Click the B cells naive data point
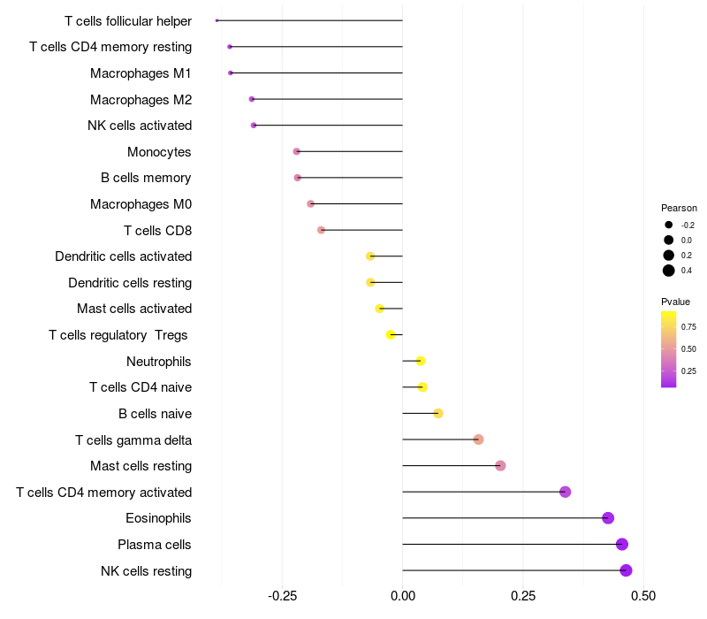Screen dimensions: 707x619 (437, 413)
